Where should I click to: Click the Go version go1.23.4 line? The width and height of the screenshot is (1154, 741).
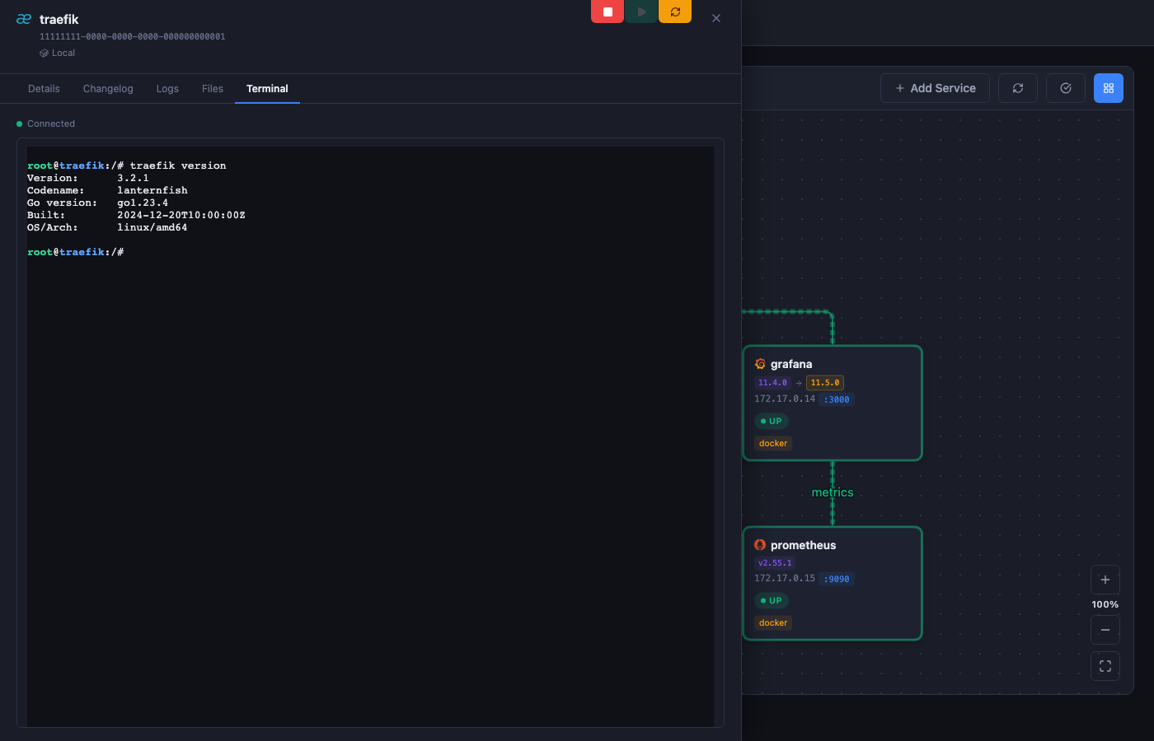97,203
